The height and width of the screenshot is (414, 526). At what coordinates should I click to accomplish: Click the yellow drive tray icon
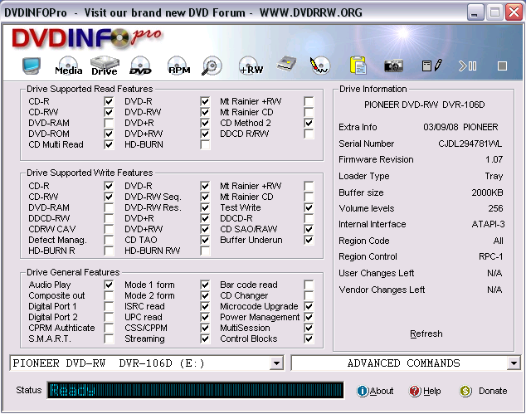(x=287, y=65)
